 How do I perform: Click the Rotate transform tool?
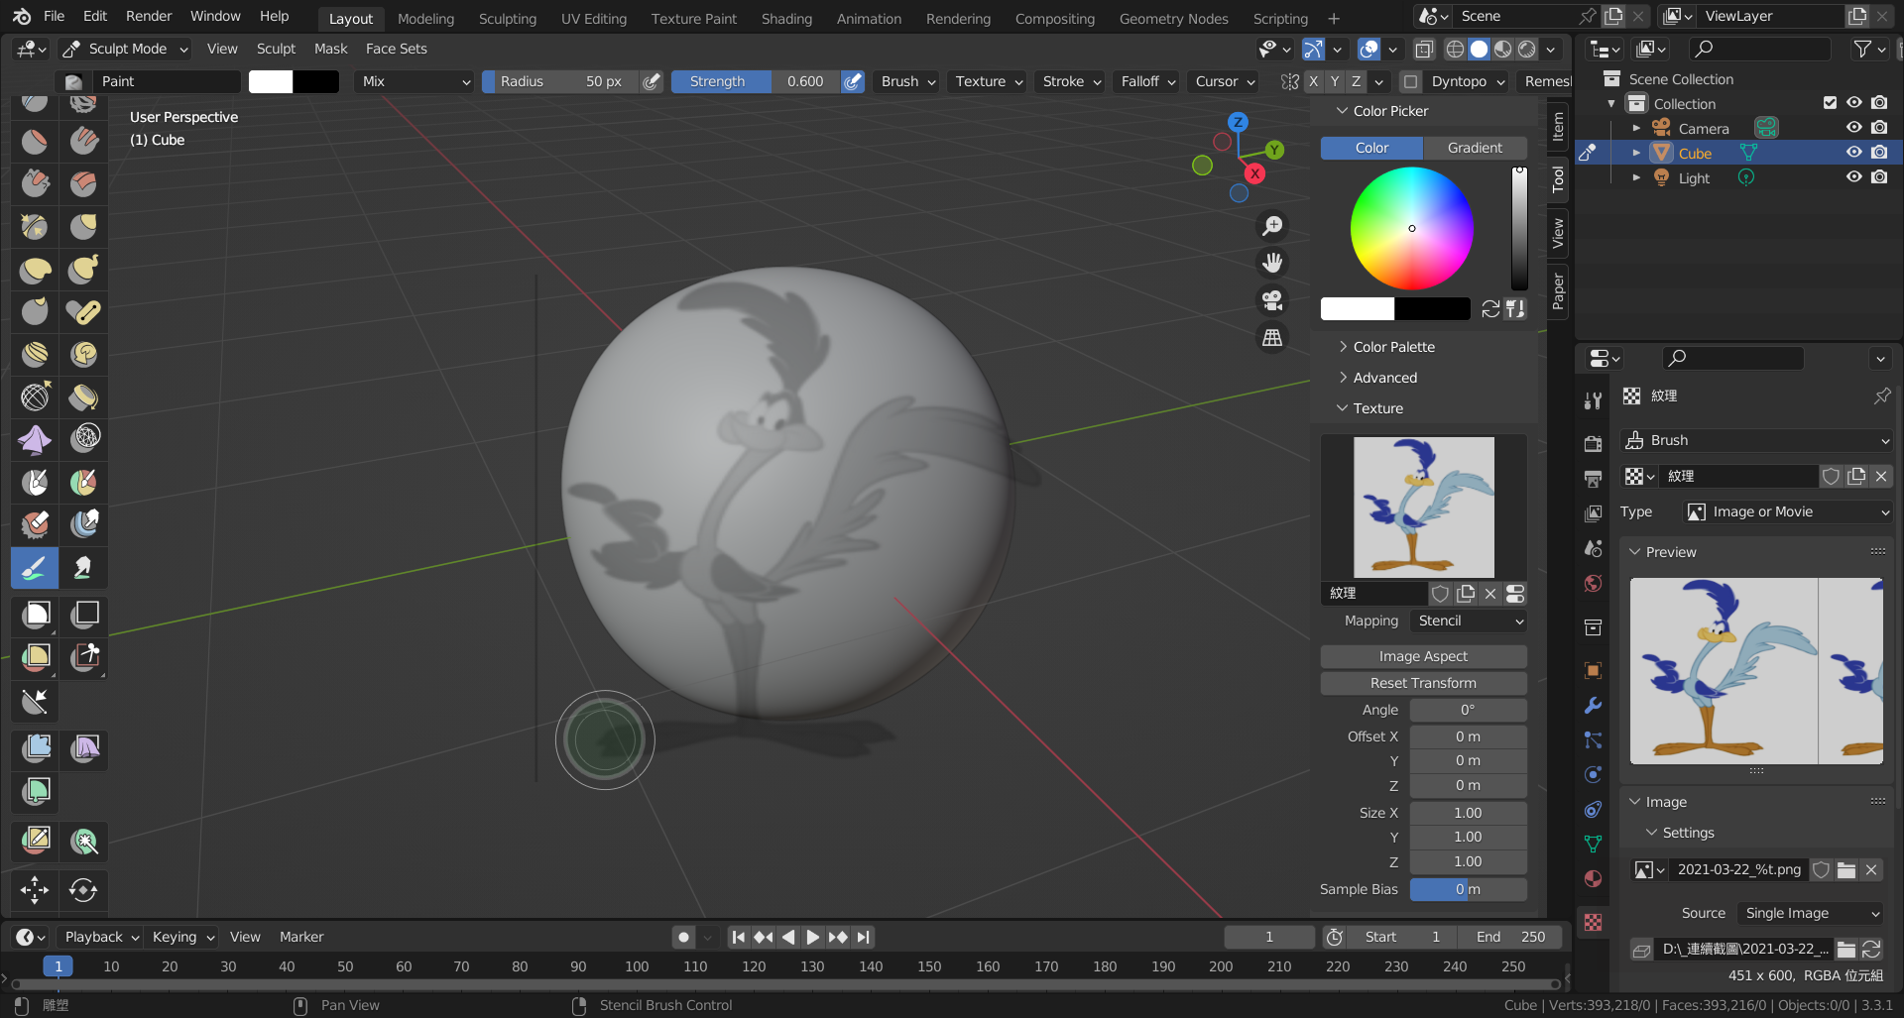pos(84,890)
